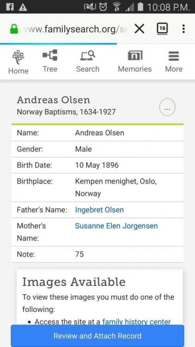Open father's record Ingebret Olsen
195x347 pixels.
click(x=99, y=210)
